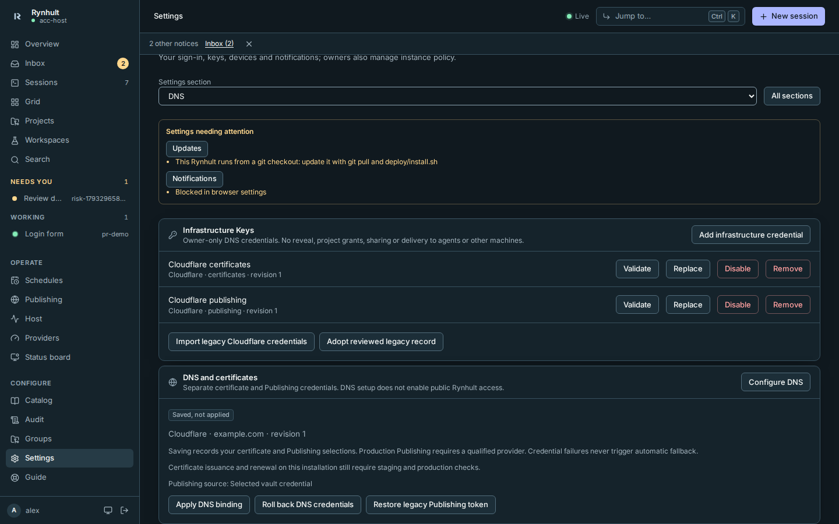Disable Cloudflare certificates credential
This screenshot has height=524, width=839.
738,269
